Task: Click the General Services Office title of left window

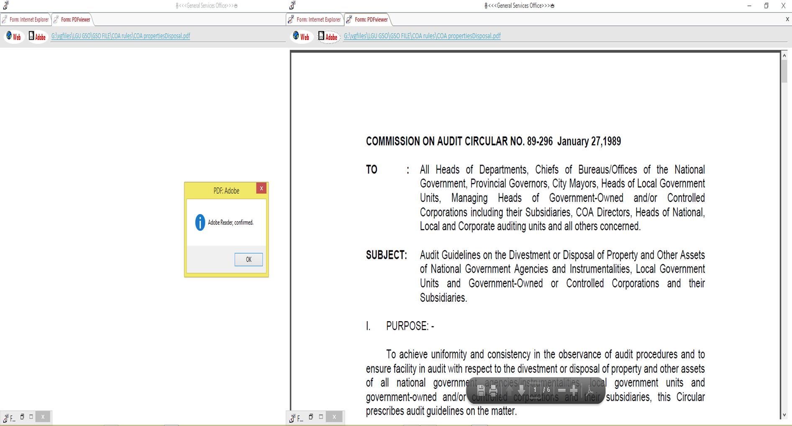Action: click(x=207, y=5)
